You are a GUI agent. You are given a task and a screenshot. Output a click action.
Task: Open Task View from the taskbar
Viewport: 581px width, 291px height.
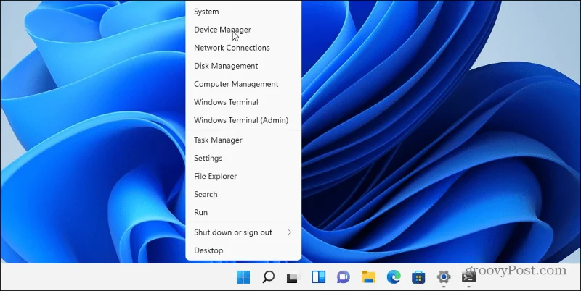293,277
